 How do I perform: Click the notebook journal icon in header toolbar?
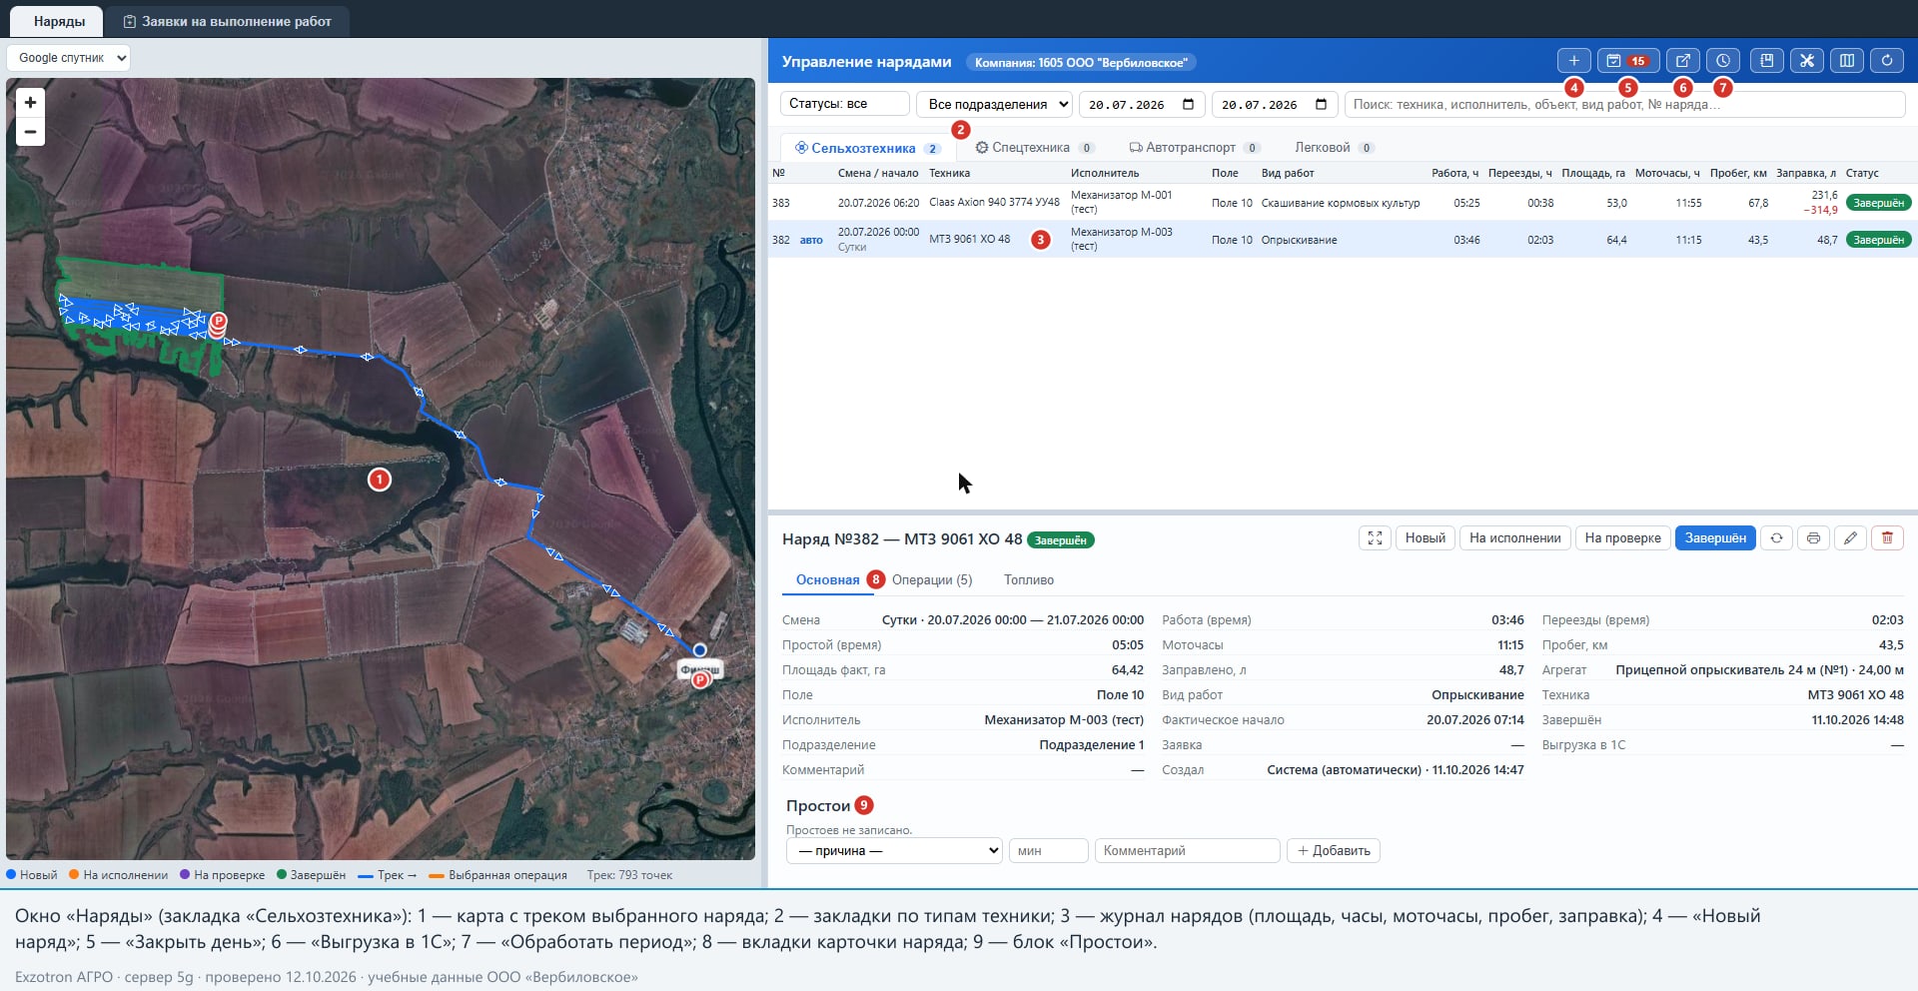pos(1766,61)
